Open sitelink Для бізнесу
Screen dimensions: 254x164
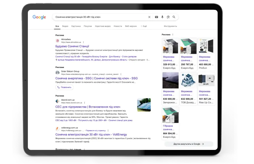(x=114, y=56)
